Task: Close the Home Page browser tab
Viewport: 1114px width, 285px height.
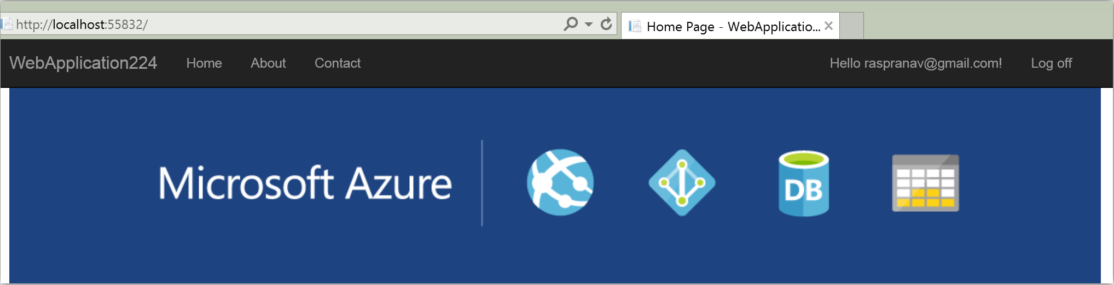Action: pos(828,26)
